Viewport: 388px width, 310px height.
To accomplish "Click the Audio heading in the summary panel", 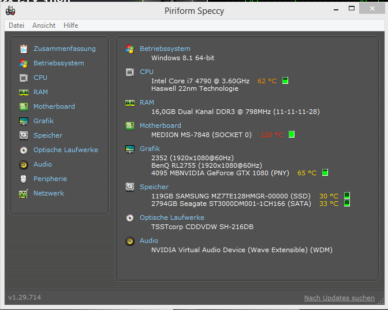I will pos(149,241).
